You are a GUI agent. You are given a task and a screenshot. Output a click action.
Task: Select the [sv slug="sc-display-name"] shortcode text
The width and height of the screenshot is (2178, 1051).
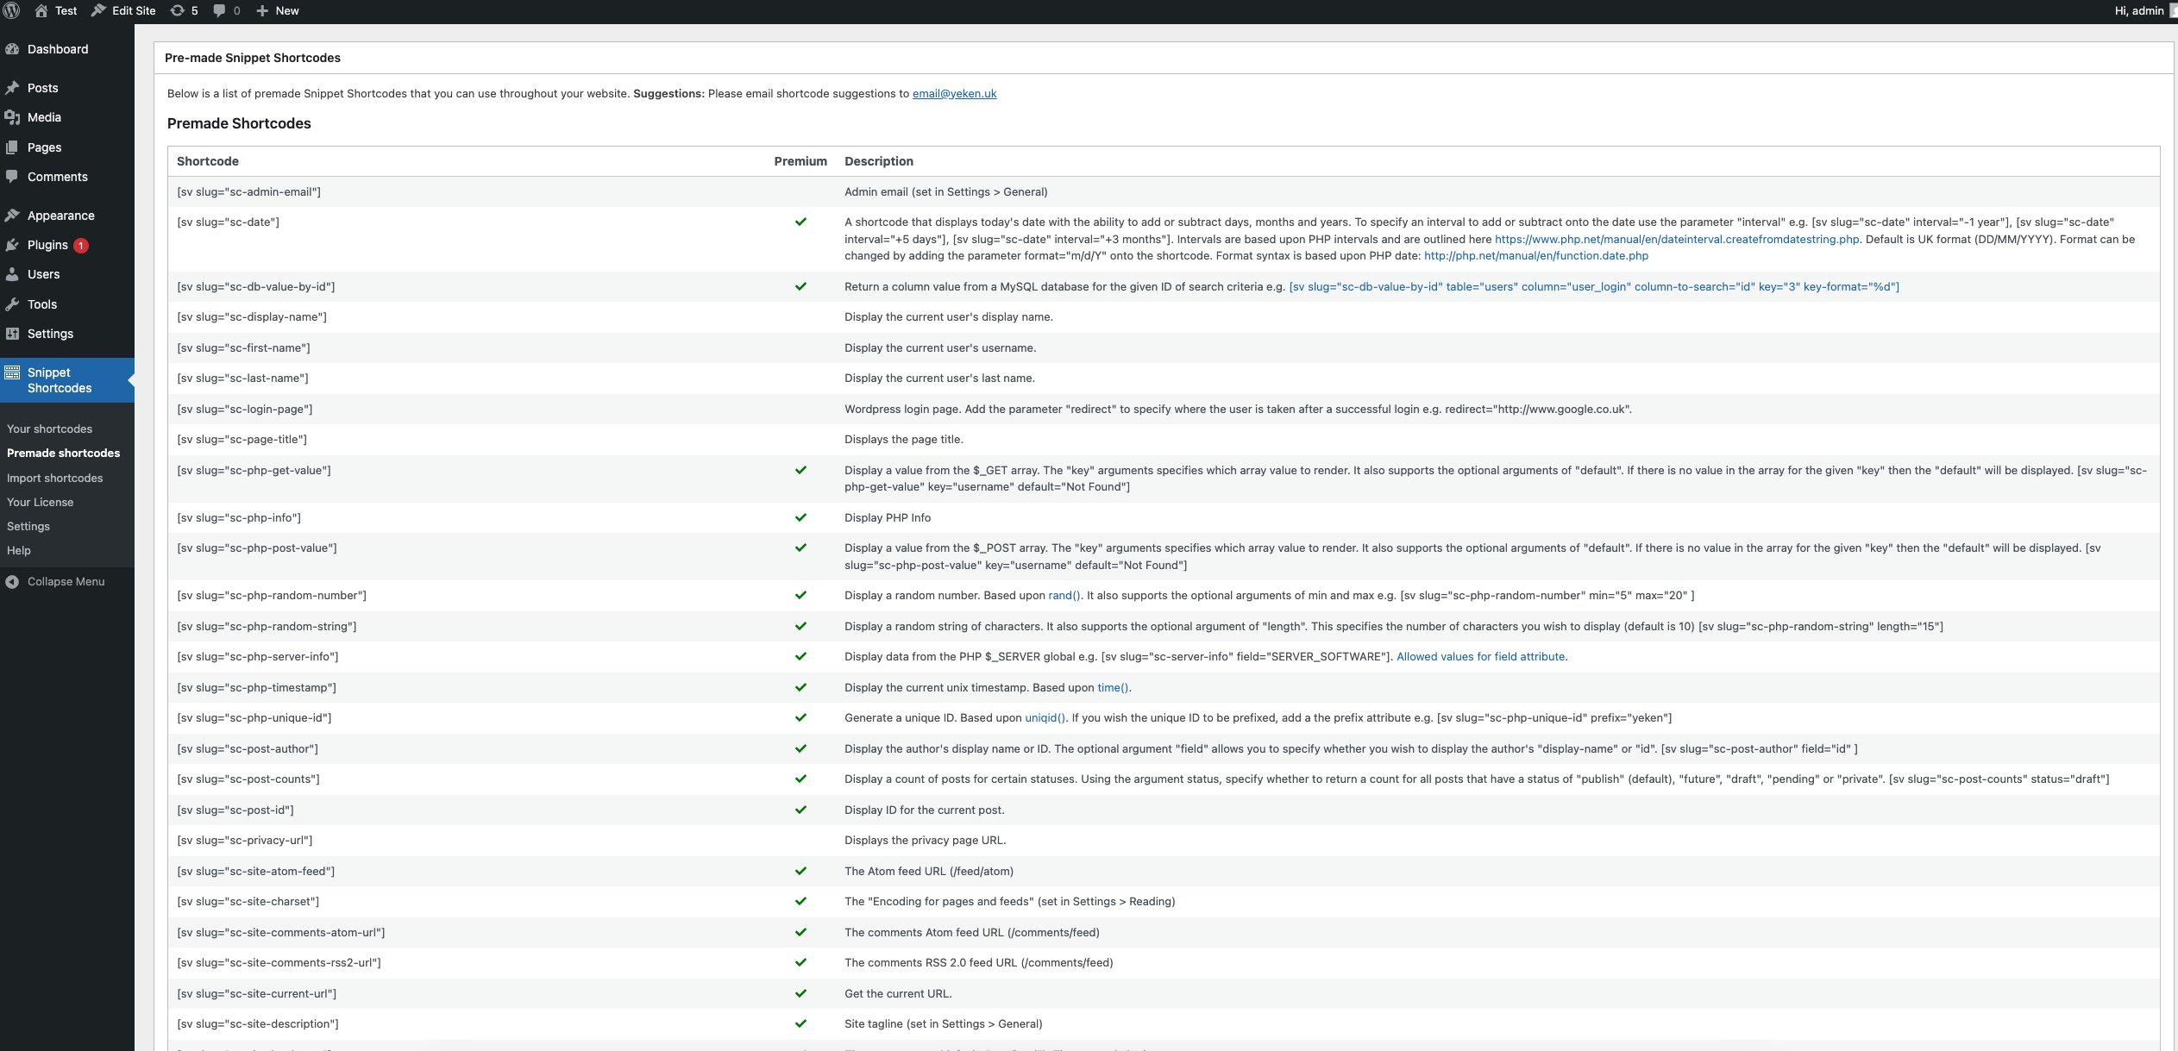[252, 316]
